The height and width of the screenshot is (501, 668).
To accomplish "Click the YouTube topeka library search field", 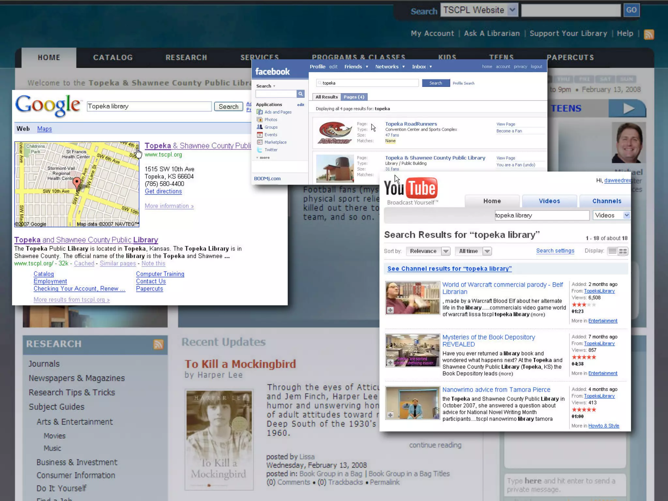I will pos(542,215).
